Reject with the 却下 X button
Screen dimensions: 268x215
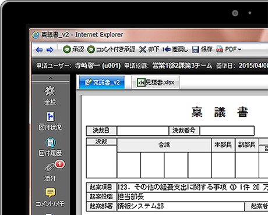(149, 49)
